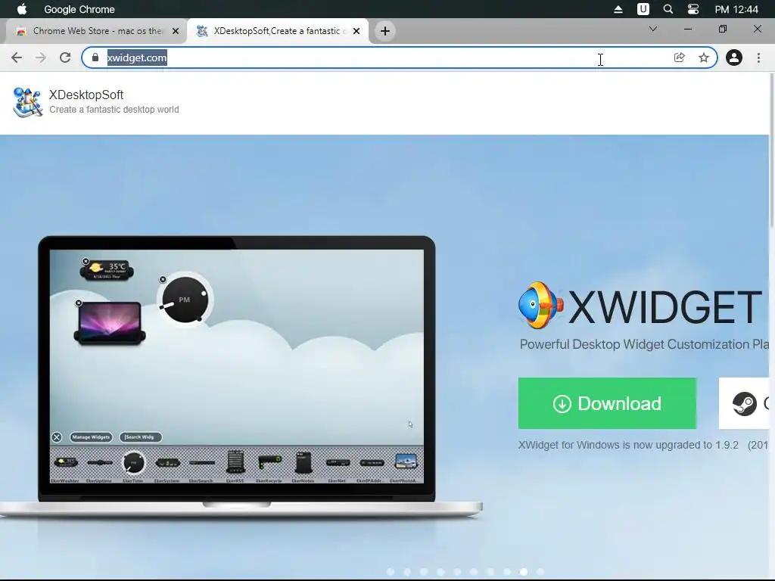Image resolution: width=775 pixels, height=581 pixels.
Task: View site information via lock icon
Action: (x=95, y=57)
